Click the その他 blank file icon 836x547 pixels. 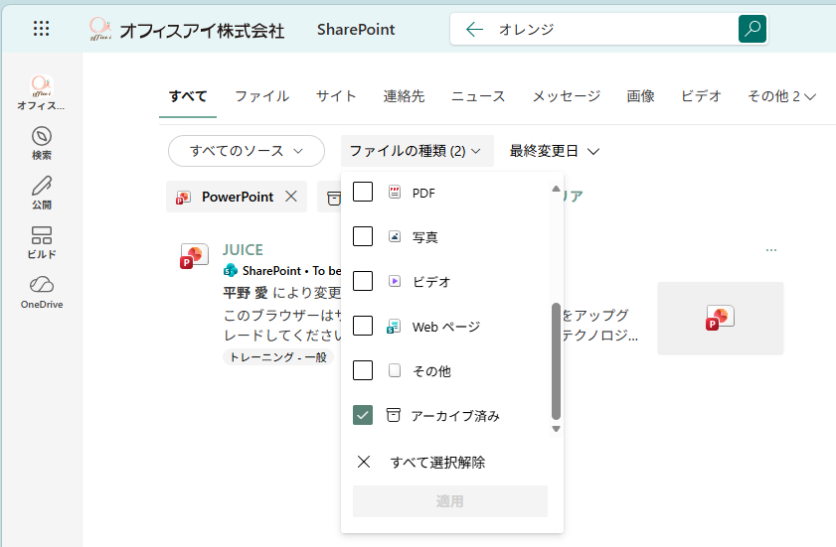pyautogui.click(x=395, y=370)
